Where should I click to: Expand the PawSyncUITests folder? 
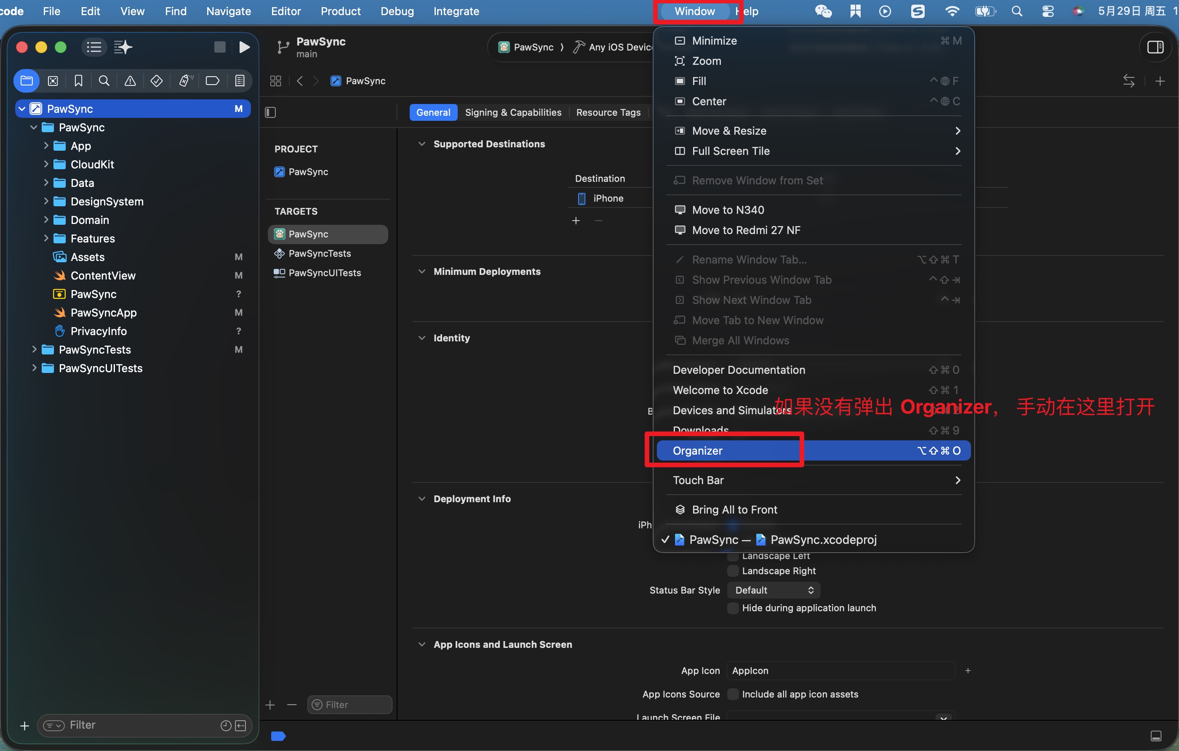(x=34, y=368)
